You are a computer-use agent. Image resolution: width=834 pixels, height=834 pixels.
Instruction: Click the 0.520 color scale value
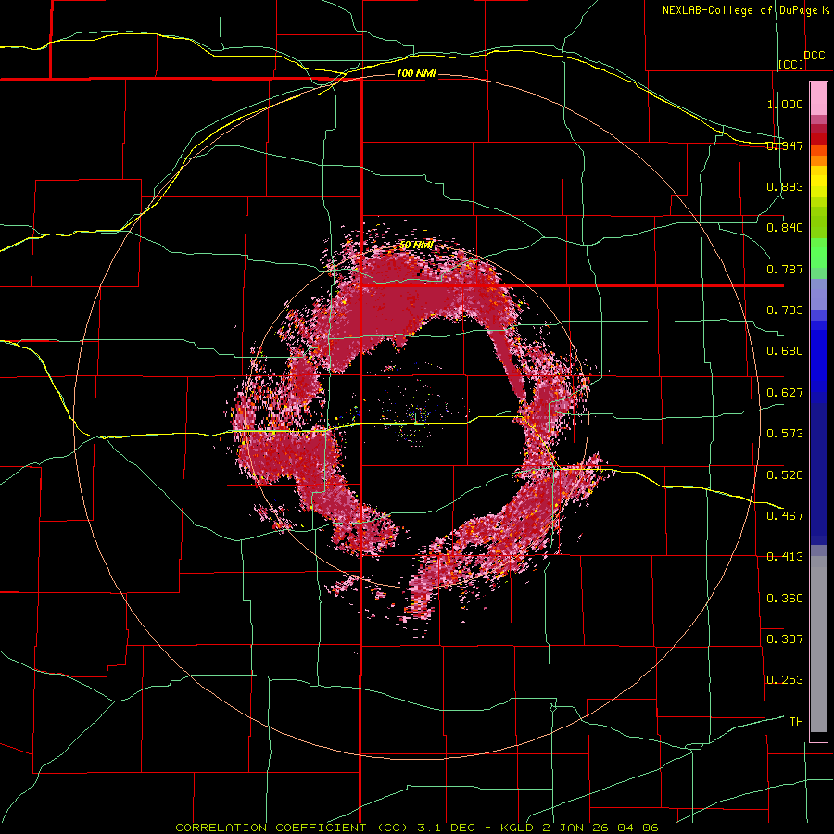click(785, 474)
